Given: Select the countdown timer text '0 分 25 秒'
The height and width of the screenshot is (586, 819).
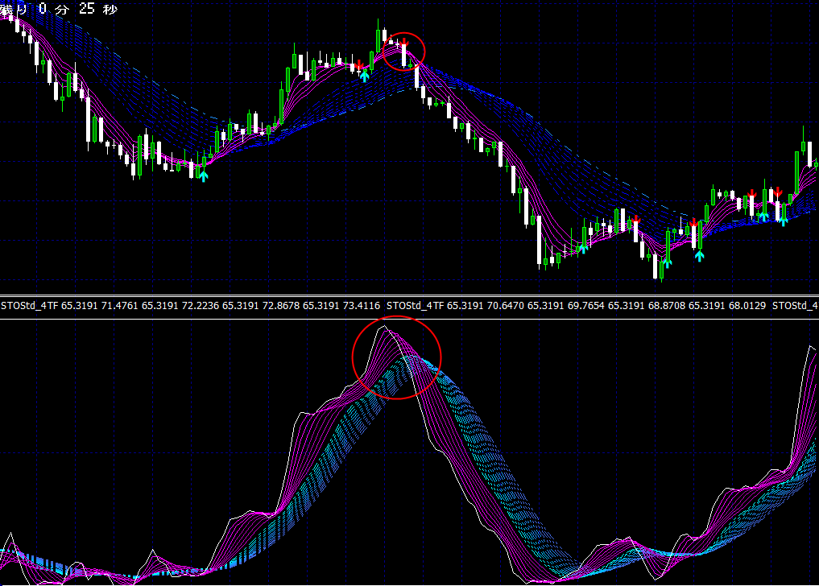Looking at the screenshot, I should (x=78, y=9).
